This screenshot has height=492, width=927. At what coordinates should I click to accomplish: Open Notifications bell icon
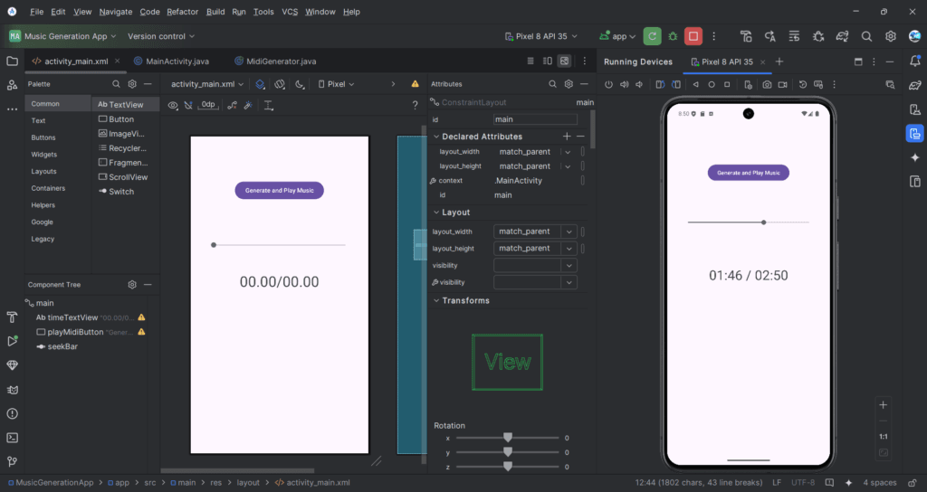(x=914, y=61)
